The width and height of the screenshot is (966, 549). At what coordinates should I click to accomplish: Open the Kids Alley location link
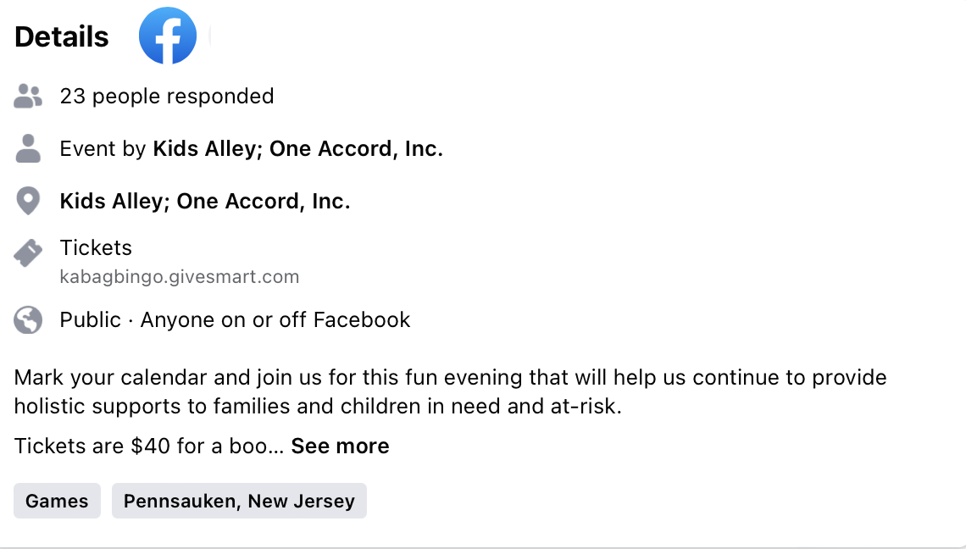[x=204, y=201]
